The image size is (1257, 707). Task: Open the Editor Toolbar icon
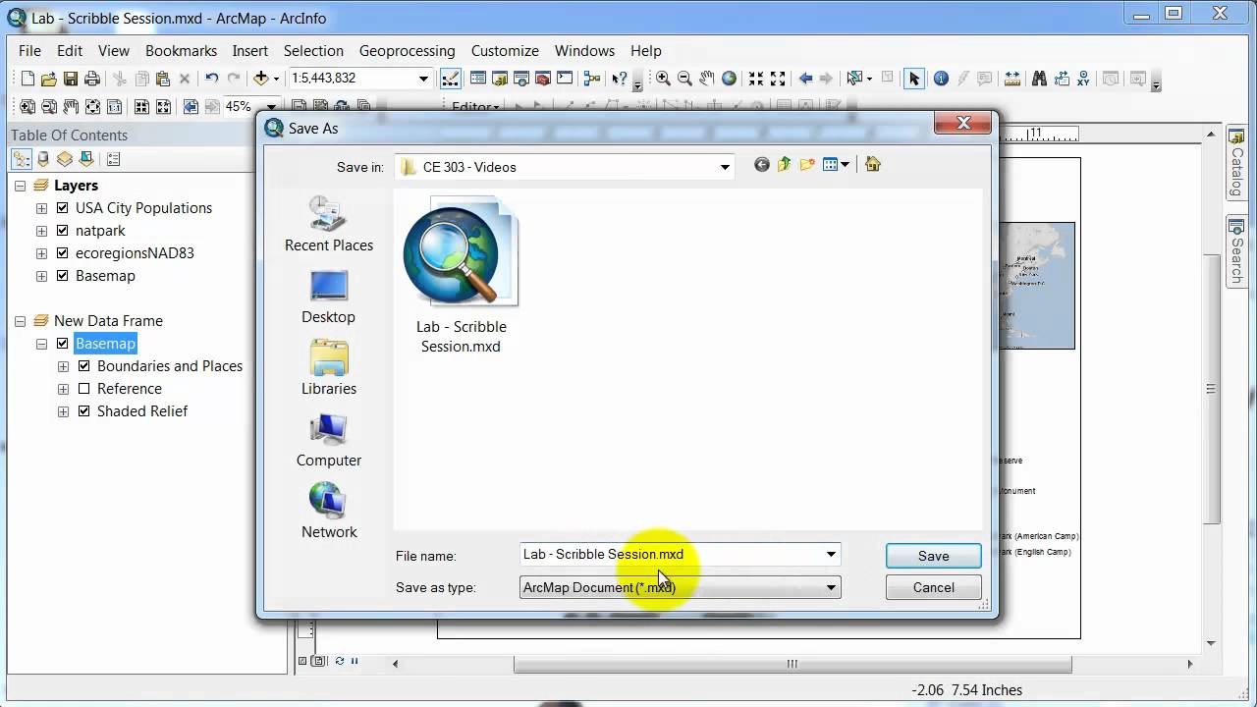(451, 79)
